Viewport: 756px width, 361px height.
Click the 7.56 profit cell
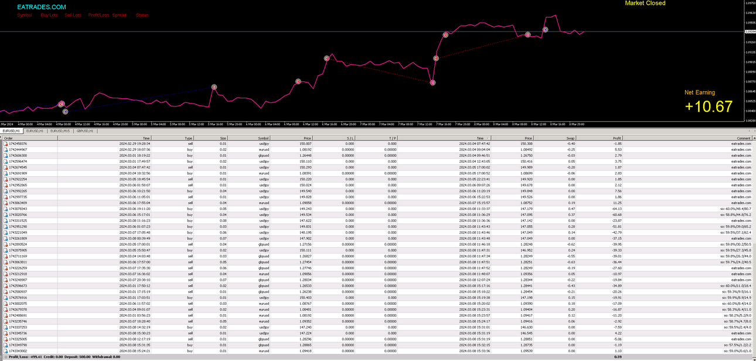pyautogui.click(x=618, y=191)
